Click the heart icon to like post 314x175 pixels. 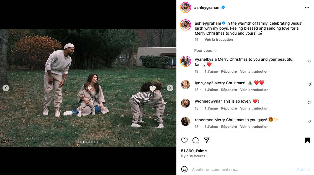pos(184,140)
